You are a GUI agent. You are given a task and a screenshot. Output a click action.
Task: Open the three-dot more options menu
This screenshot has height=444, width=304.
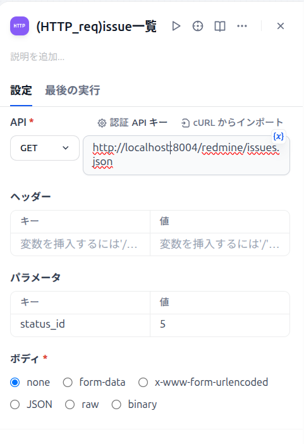pos(242,26)
